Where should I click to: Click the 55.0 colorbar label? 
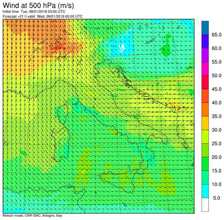(x=217, y=62)
